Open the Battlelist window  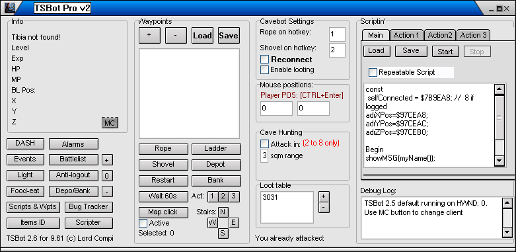[73, 159]
